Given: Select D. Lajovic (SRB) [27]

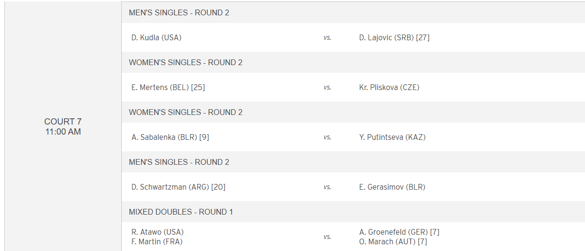Looking at the screenshot, I should (x=394, y=37).
